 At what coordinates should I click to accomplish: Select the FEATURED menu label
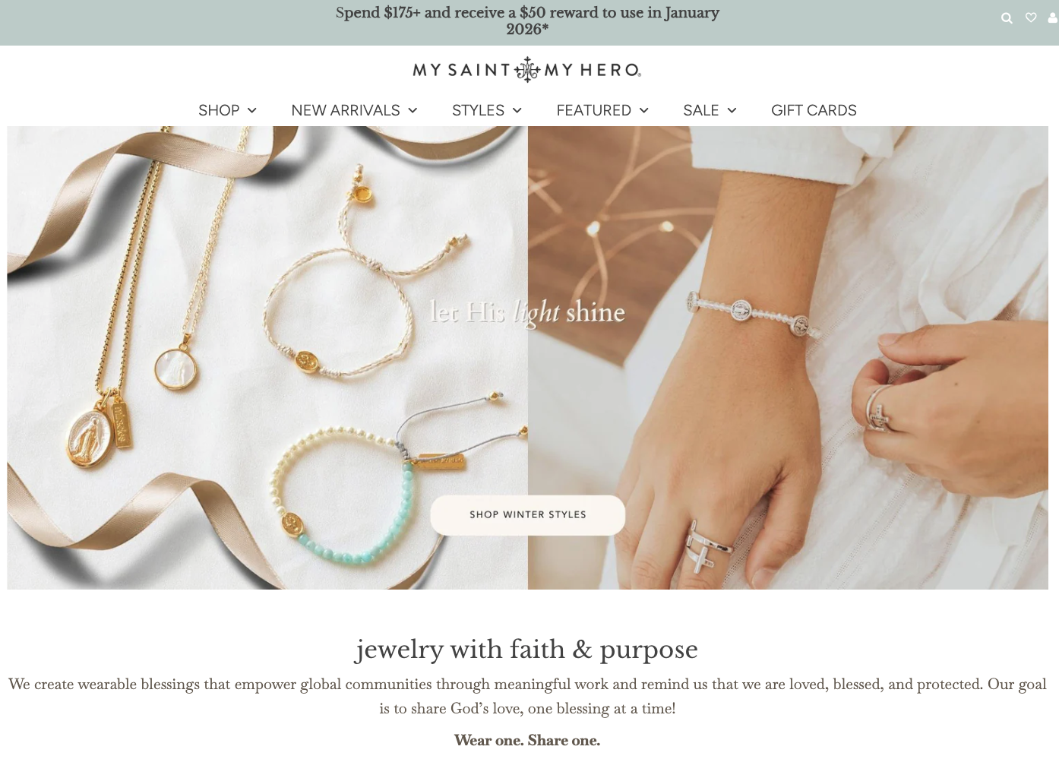593,110
